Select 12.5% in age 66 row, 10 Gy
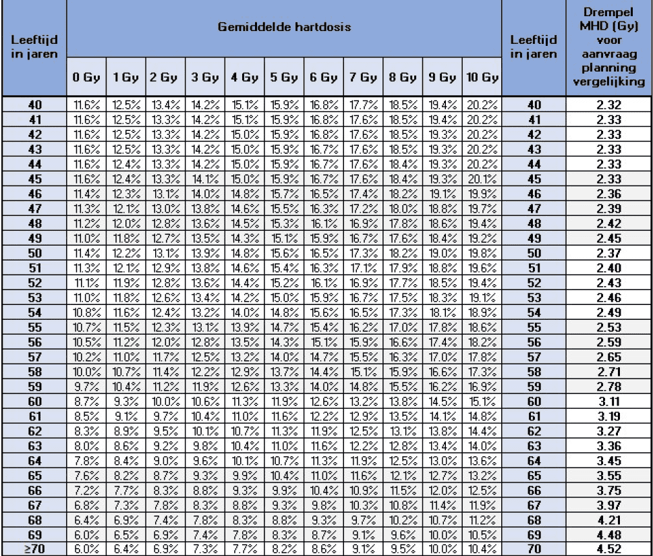653x556 pixels. (482, 491)
